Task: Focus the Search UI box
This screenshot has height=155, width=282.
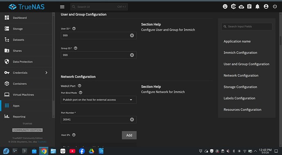Action: click(99, 7)
